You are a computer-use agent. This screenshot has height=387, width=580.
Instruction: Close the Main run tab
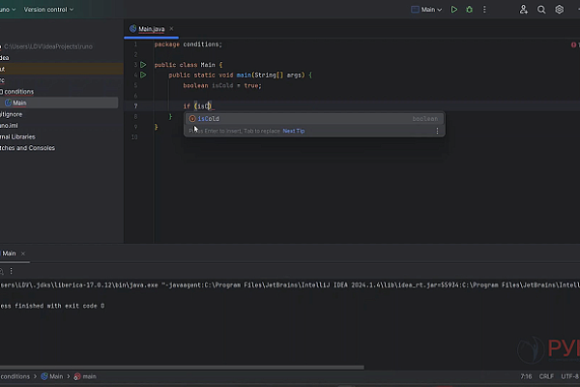[23, 253]
